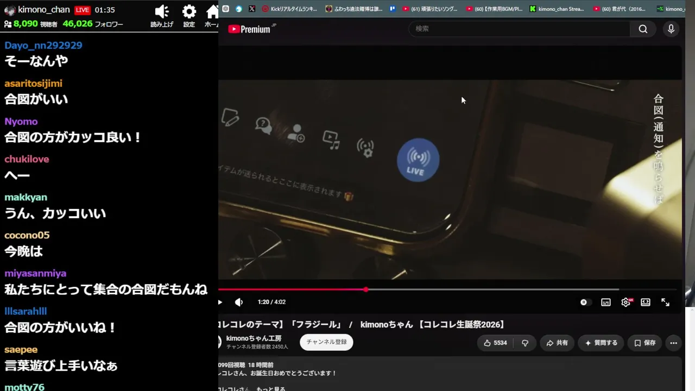Click chat message 合図の方がカッコ良い！

(73, 137)
